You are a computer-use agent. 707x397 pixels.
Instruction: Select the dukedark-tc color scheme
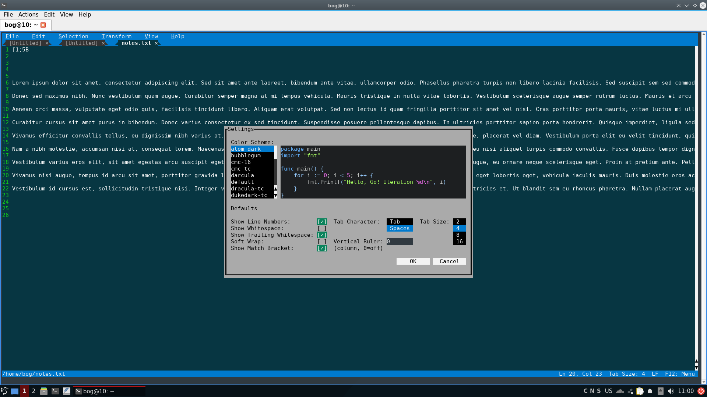click(252, 195)
